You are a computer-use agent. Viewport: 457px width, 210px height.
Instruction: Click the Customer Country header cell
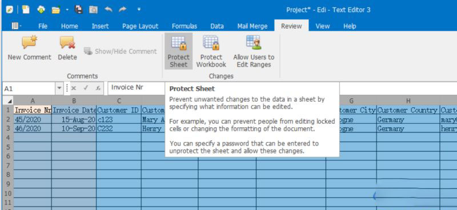point(408,110)
